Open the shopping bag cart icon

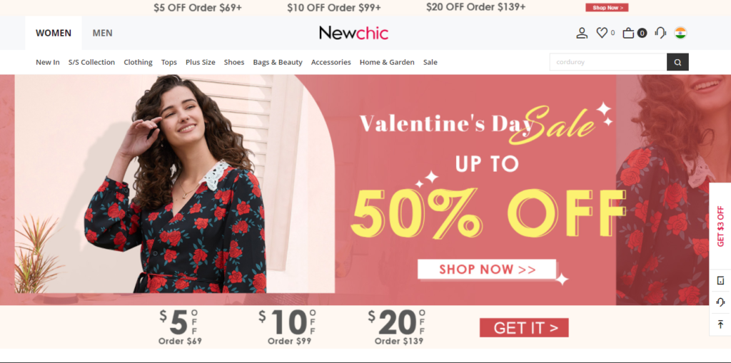coord(628,33)
